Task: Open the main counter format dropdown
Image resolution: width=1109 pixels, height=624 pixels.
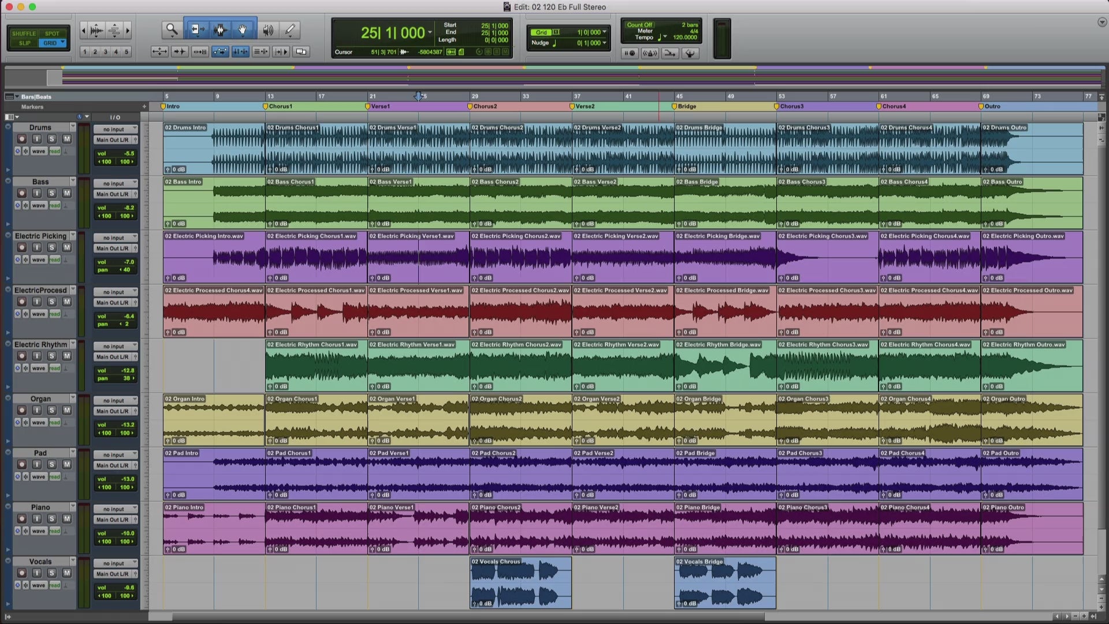Action: pos(430,33)
